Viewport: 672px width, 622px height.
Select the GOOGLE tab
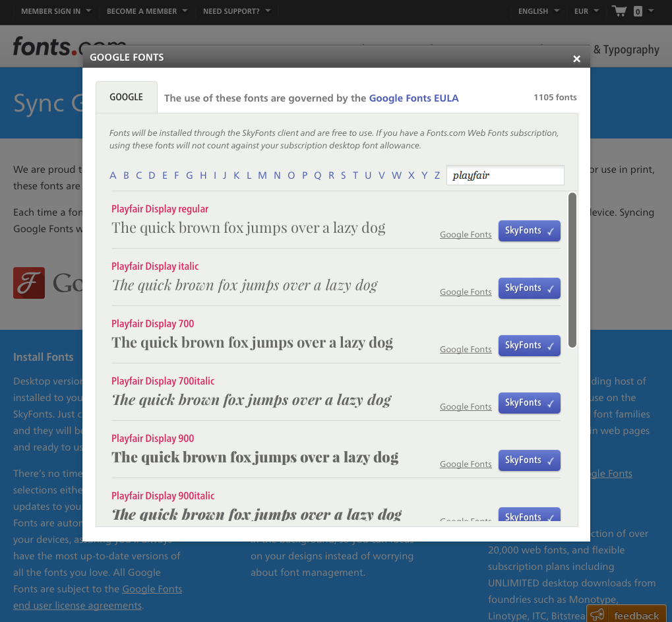click(x=127, y=97)
